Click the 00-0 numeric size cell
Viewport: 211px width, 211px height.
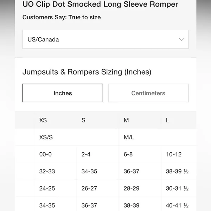point(45,154)
